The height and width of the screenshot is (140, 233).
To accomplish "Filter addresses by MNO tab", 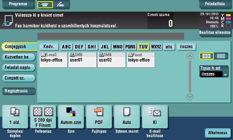I will 118,47.
